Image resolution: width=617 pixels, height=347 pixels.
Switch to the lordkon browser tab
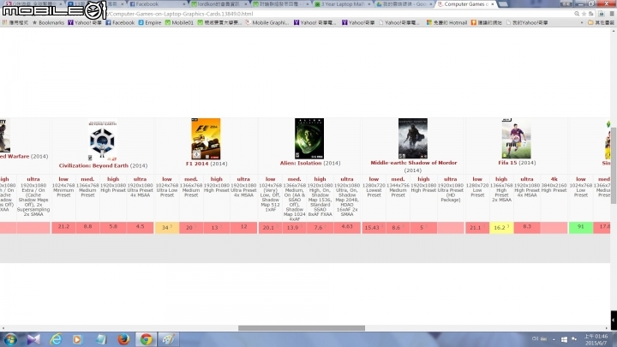[x=219, y=4]
